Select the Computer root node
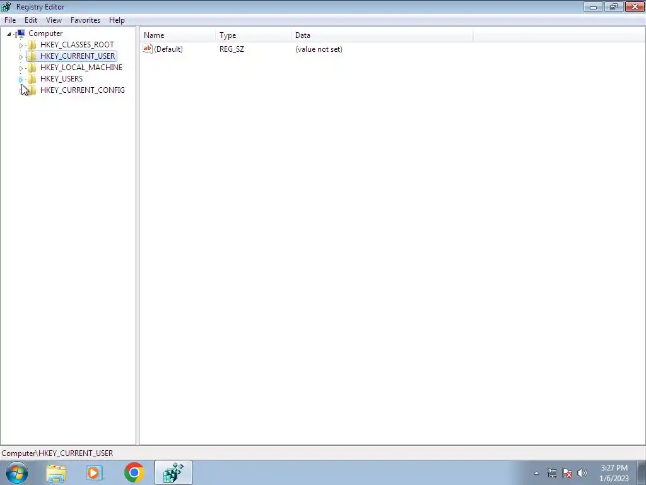 (45, 33)
